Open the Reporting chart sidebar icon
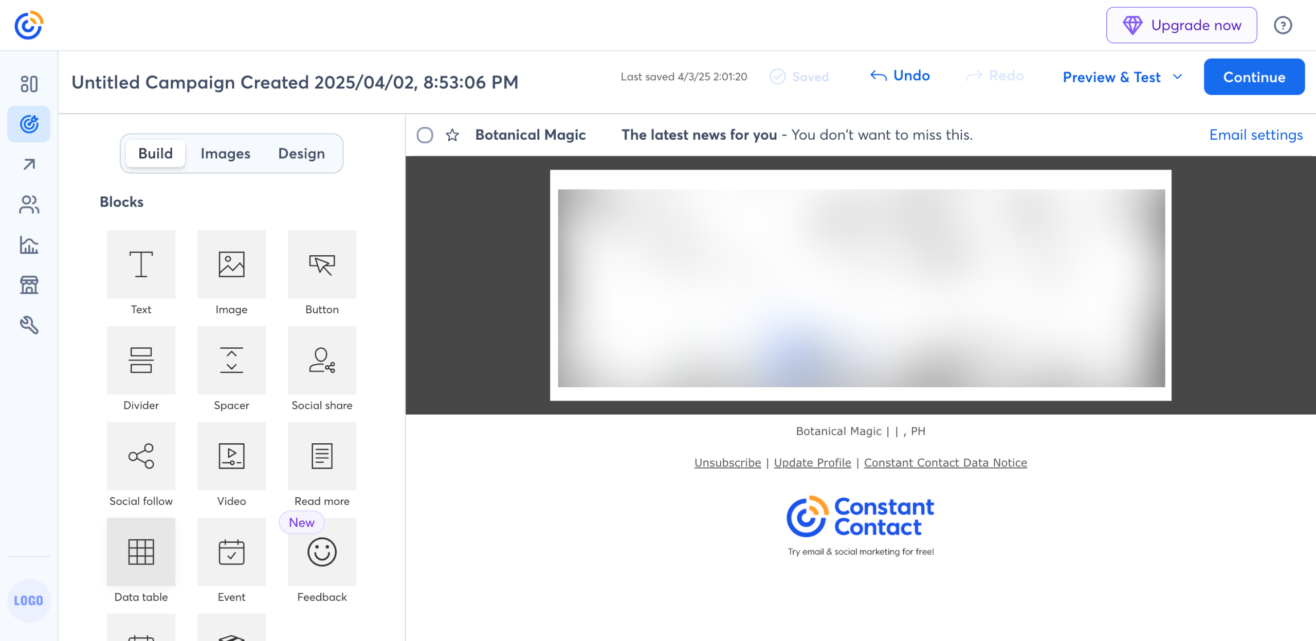This screenshot has height=641, width=1316. coord(29,245)
